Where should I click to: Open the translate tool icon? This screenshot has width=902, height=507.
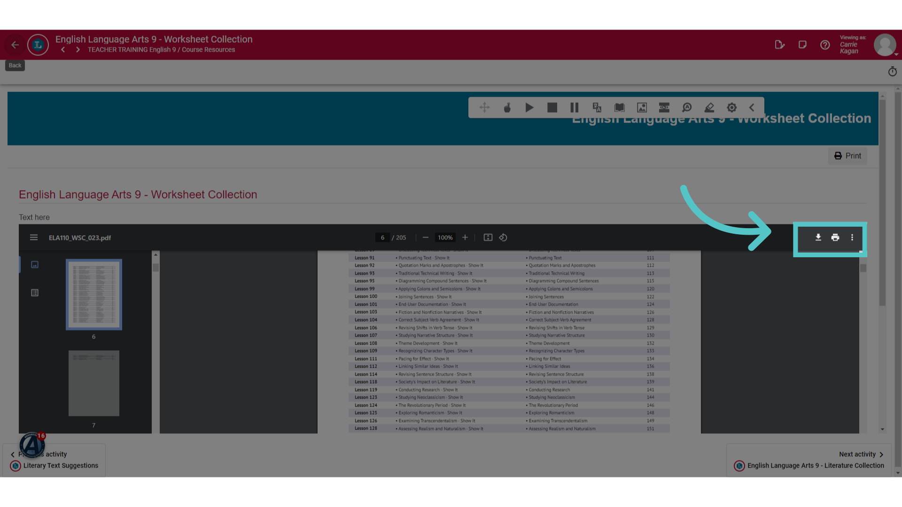(597, 108)
